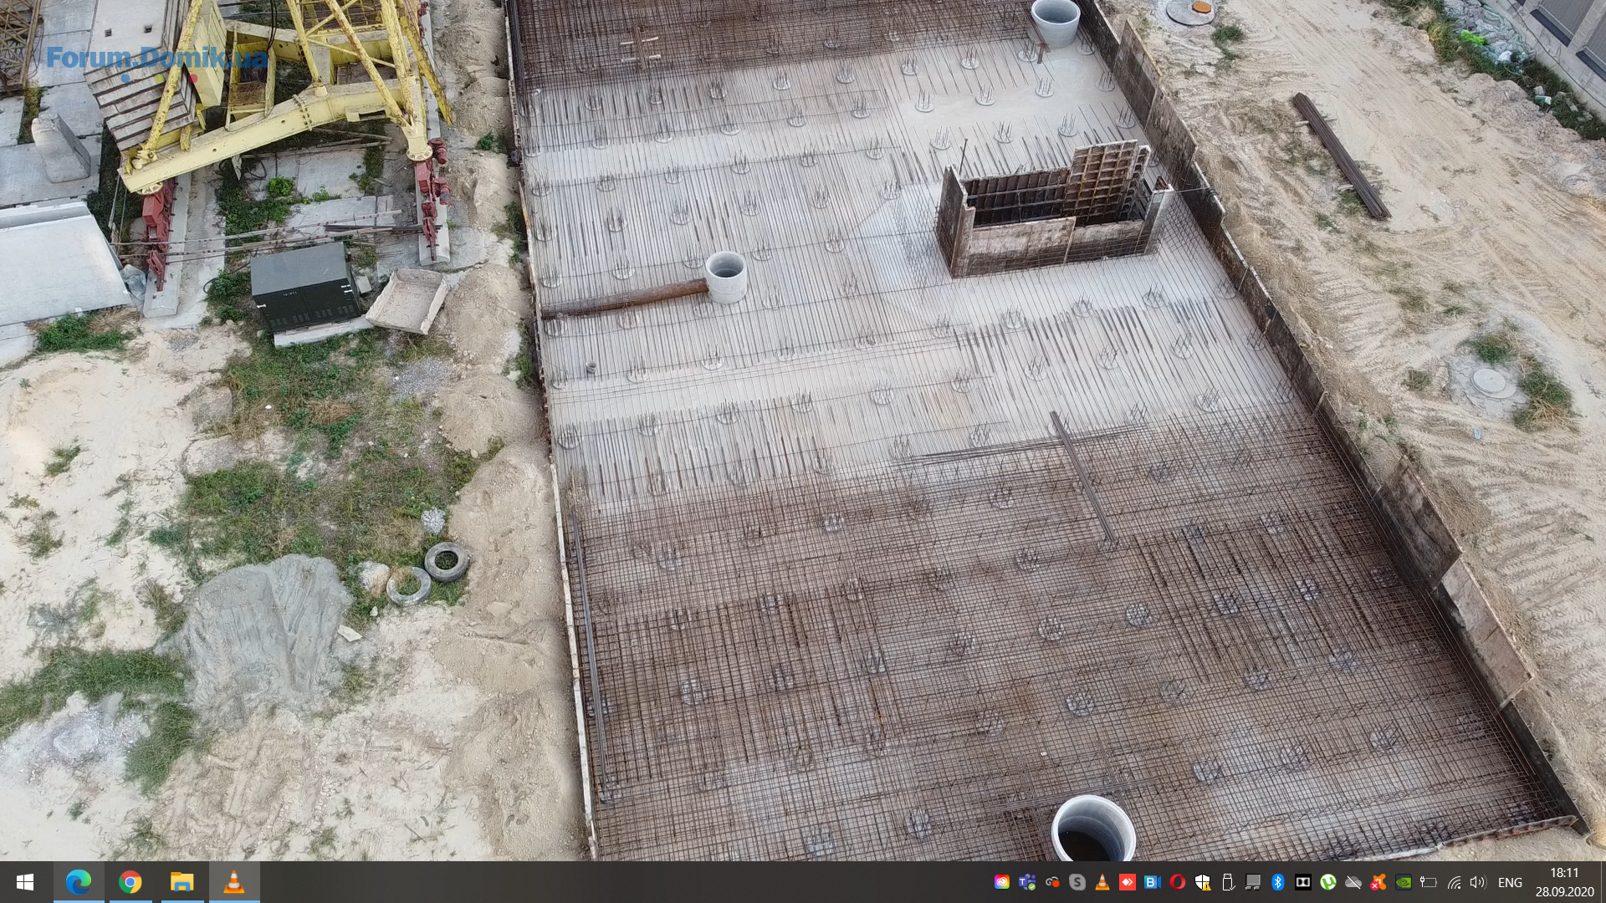Image resolution: width=1606 pixels, height=903 pixels.
Task: Click the OneDrive cloud tray icon
Action: point(1353,882)
